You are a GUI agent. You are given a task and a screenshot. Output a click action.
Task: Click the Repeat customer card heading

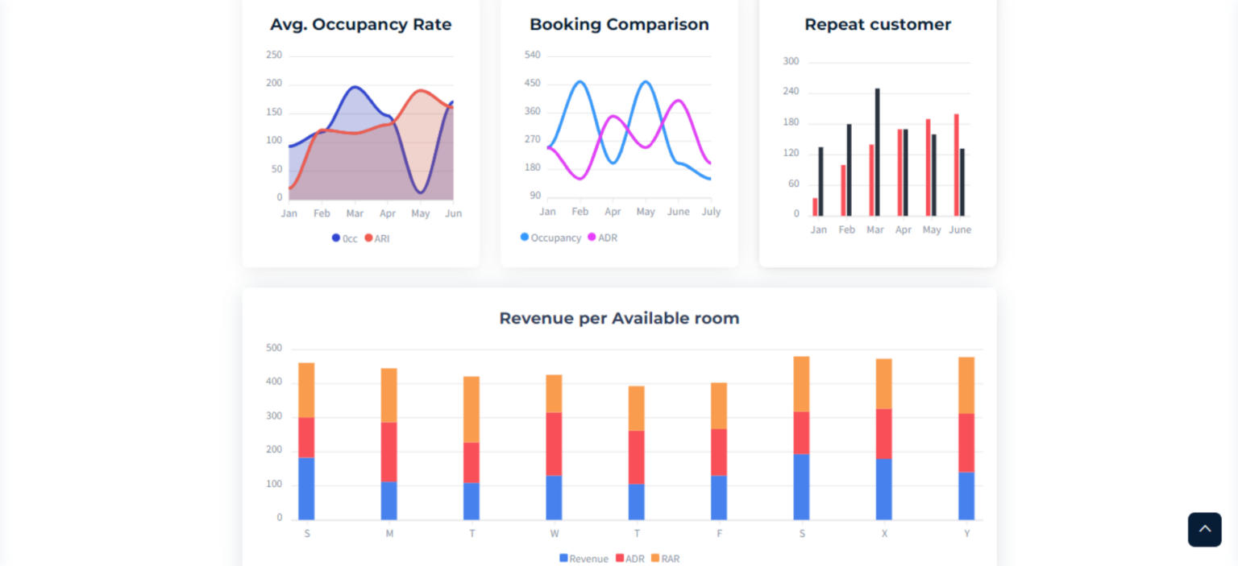(877, 24)
